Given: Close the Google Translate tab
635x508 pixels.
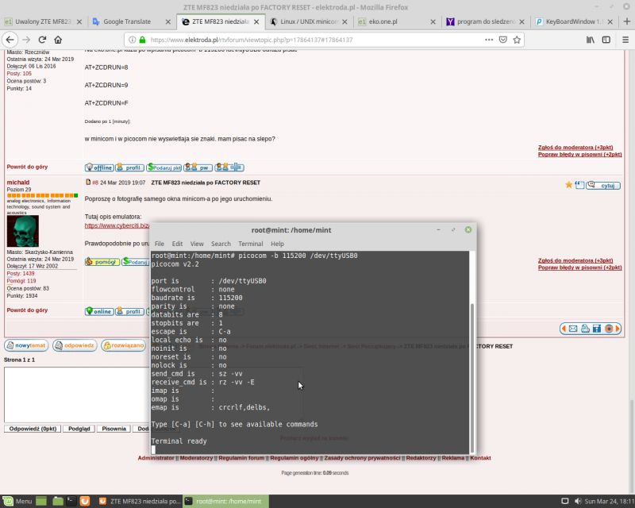Looking at the screenshot, I should 168,21.
